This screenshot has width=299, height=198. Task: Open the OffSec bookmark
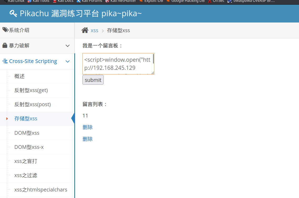click(216, 1)
